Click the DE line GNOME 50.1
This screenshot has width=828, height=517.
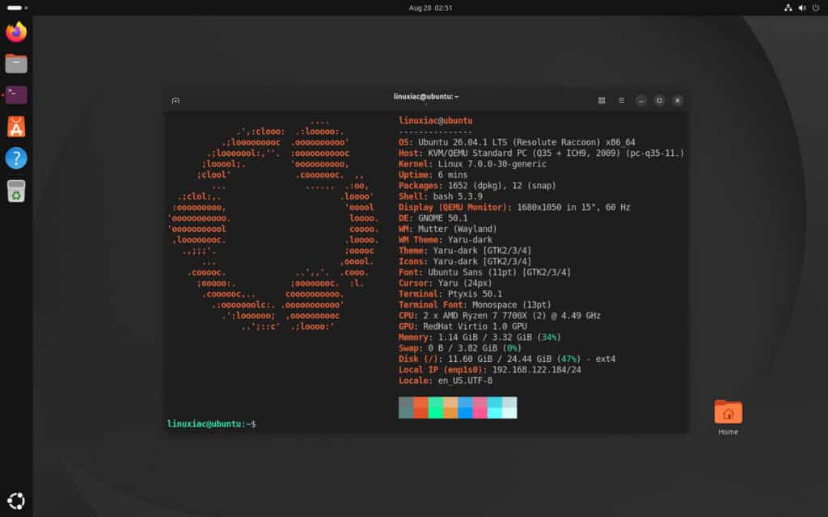click(x=433, y=218)
